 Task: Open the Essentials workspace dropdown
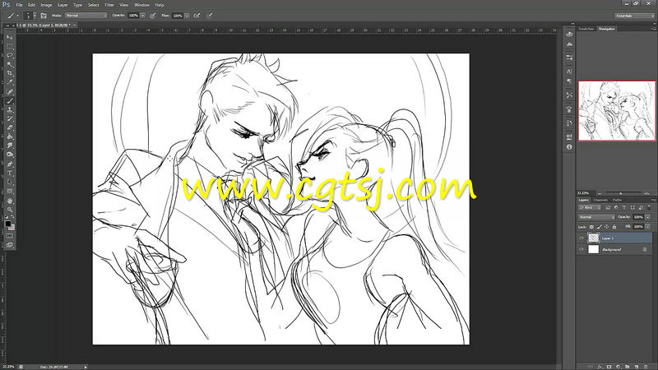click(634, 16)
